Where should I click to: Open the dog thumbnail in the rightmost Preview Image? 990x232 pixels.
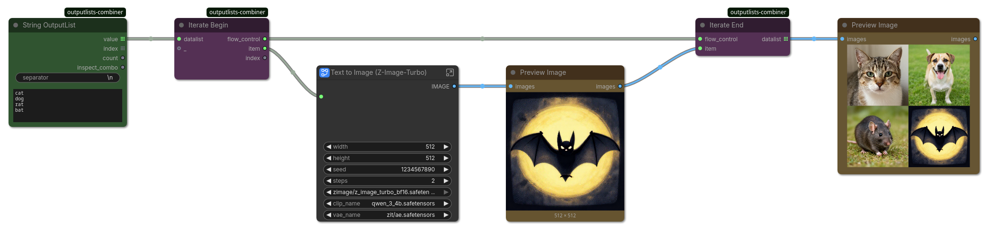tap(939, 75)
